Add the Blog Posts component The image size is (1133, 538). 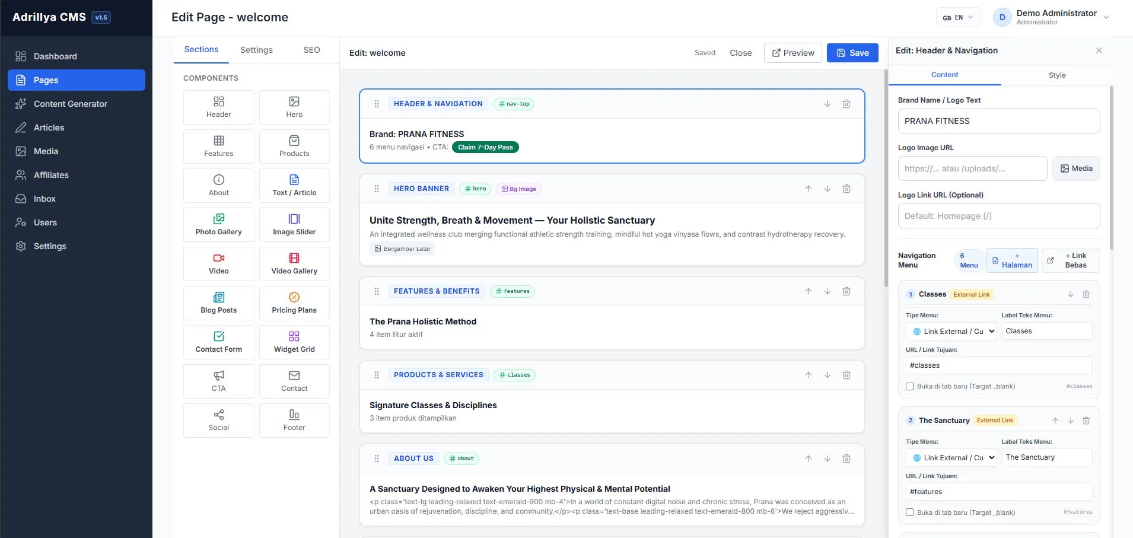pos(219,303)
